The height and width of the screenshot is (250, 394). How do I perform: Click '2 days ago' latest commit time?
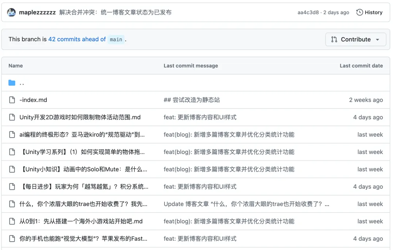pos(336,12)
